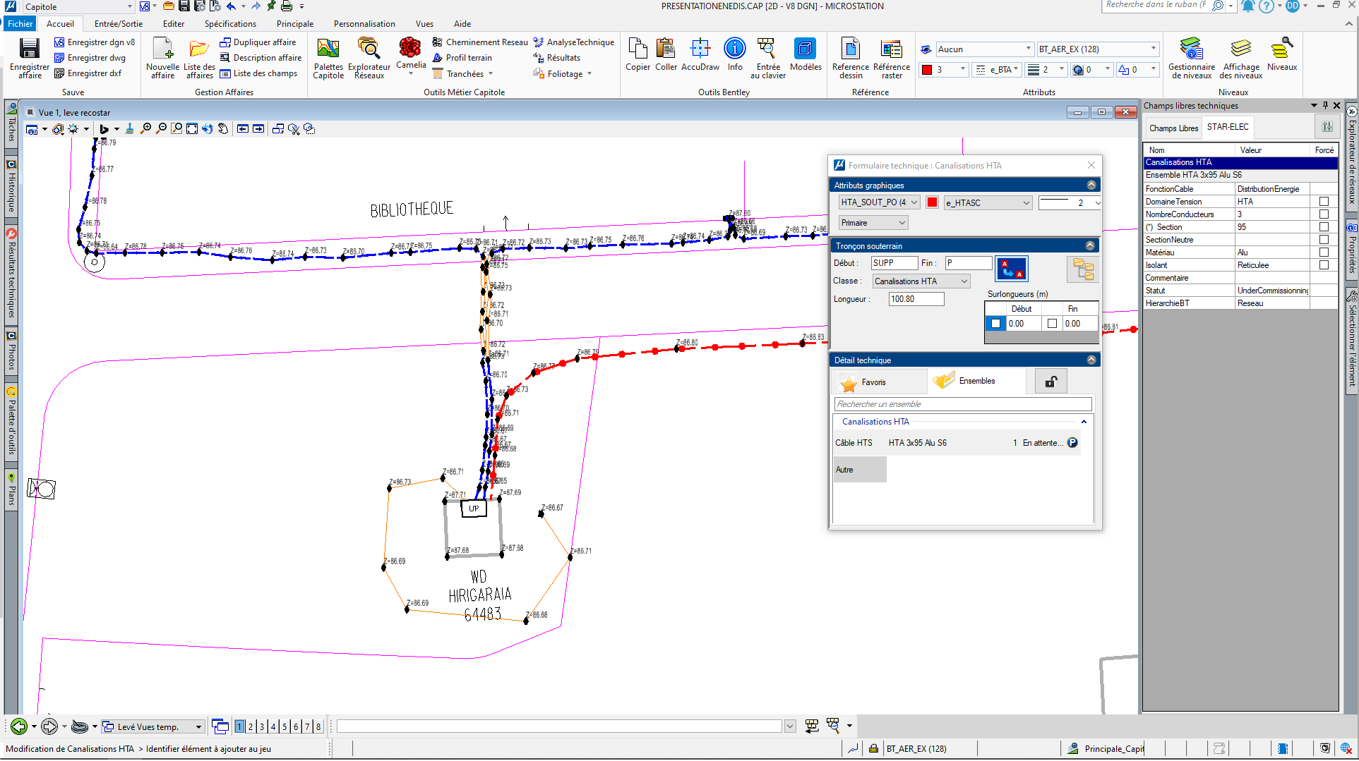Select the Copier tool

coord(637,54)
